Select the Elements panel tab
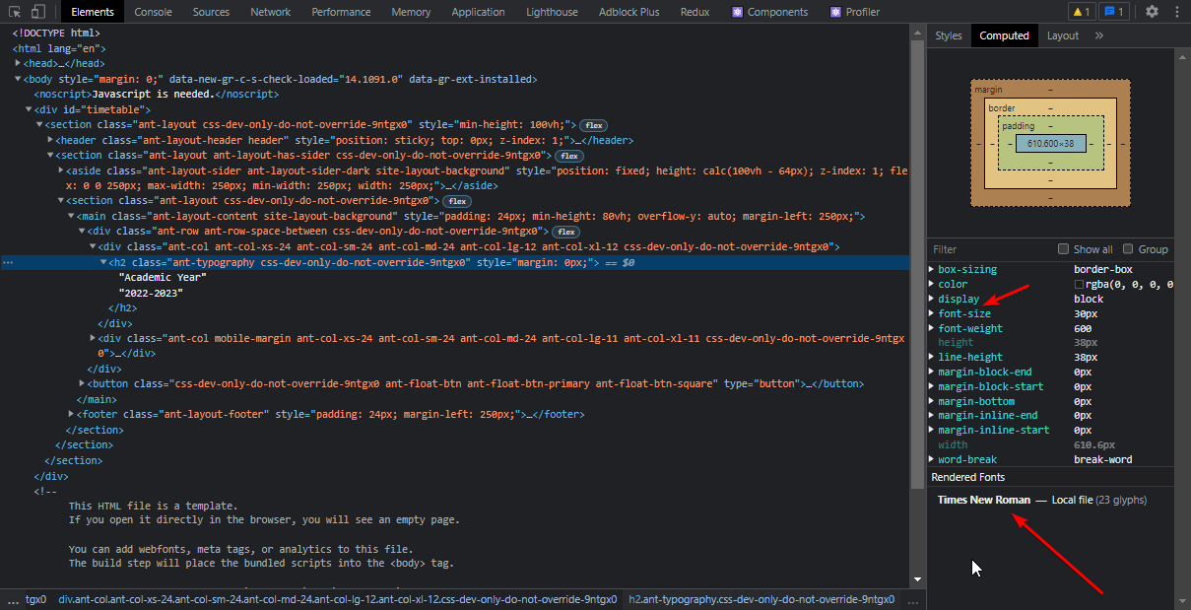 click(x=93, y=12)
